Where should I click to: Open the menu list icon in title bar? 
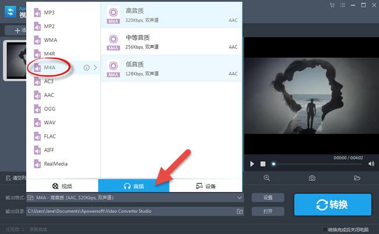(342, 5)
